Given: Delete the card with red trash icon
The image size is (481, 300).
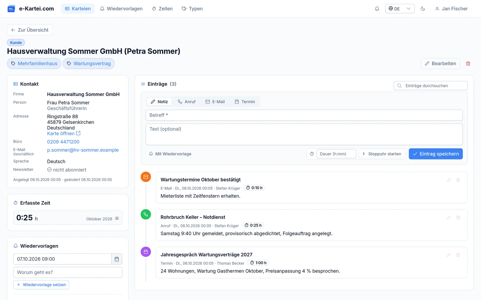Looking at the screenshot, I should tap(468, 64).
